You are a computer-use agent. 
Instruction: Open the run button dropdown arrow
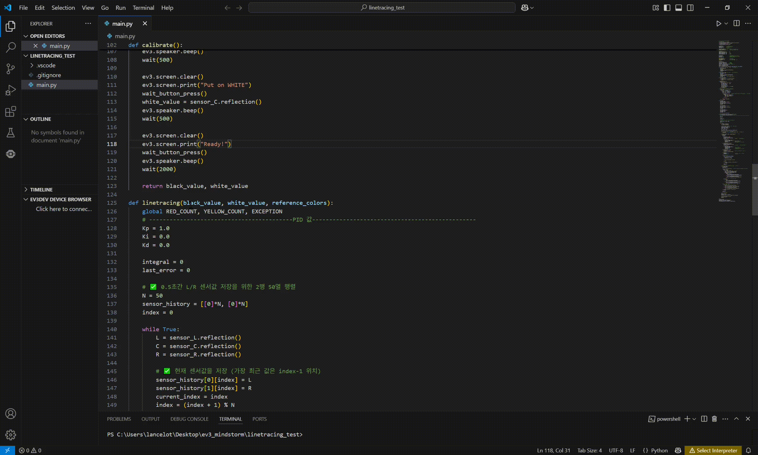coord(726,23)
